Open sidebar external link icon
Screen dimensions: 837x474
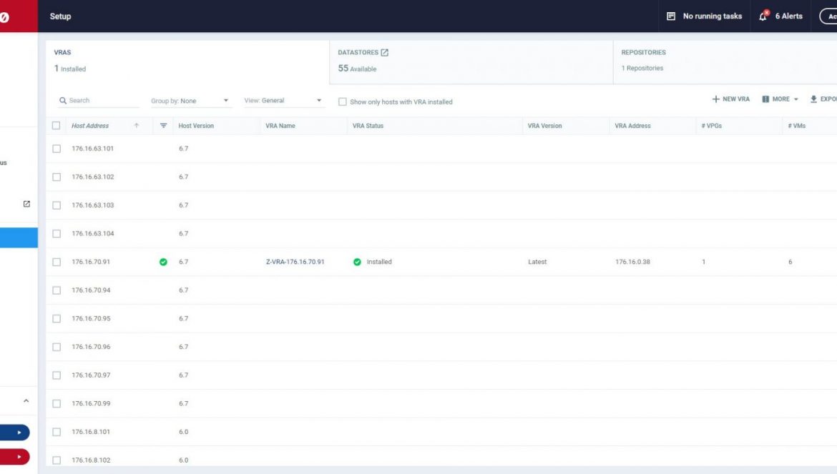(x=26, y=204)
